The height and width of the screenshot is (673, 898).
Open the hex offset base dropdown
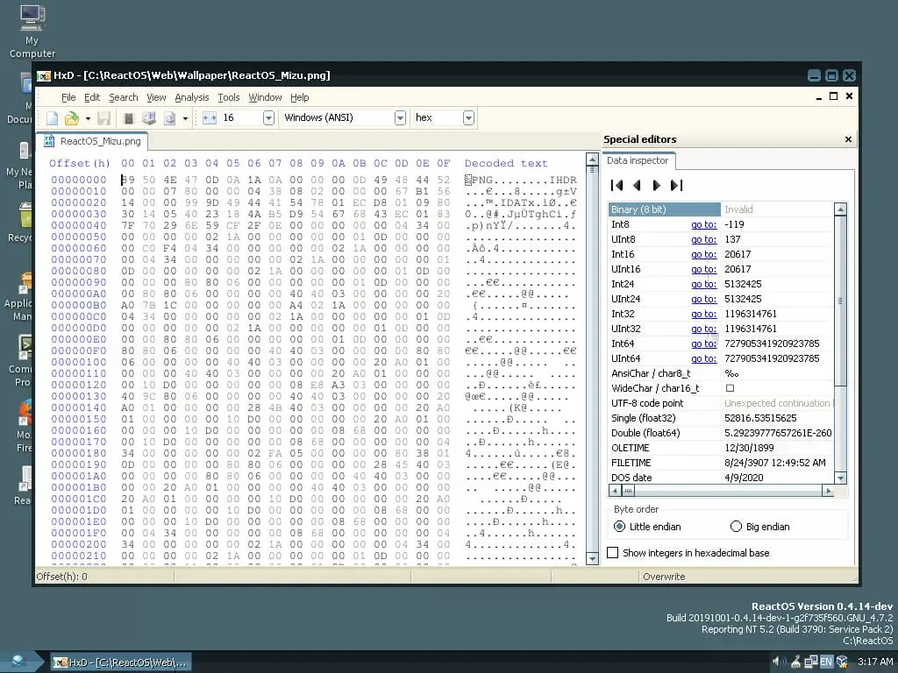click(x=469, y=117)
